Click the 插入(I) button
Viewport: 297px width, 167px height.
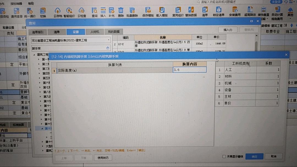pos(228,30)
